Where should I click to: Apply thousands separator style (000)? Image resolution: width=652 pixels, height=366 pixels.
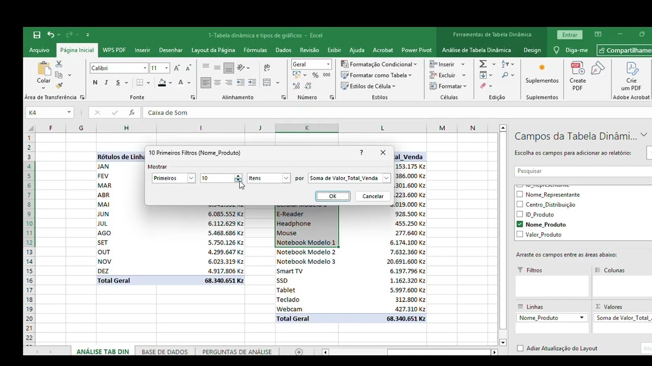point(327,75)
